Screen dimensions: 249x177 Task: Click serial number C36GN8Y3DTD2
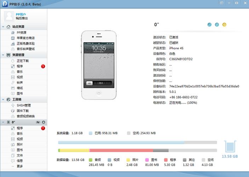181,59
